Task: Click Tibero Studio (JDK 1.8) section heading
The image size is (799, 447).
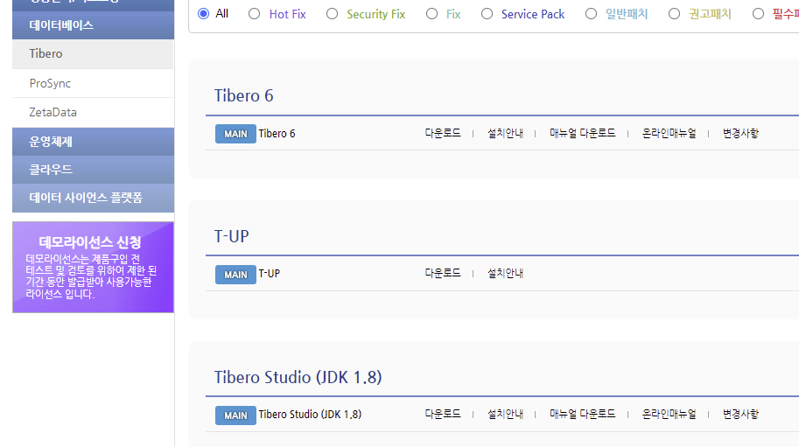Action: [298, 378]
